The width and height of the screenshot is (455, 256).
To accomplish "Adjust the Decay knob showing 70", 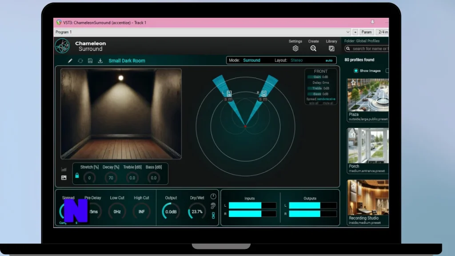I will pyautogui.click(x=111, y=178).
